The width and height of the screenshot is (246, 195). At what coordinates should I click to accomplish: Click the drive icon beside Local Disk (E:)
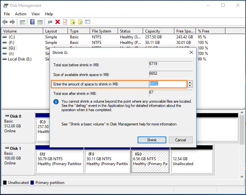click(5, 59)
